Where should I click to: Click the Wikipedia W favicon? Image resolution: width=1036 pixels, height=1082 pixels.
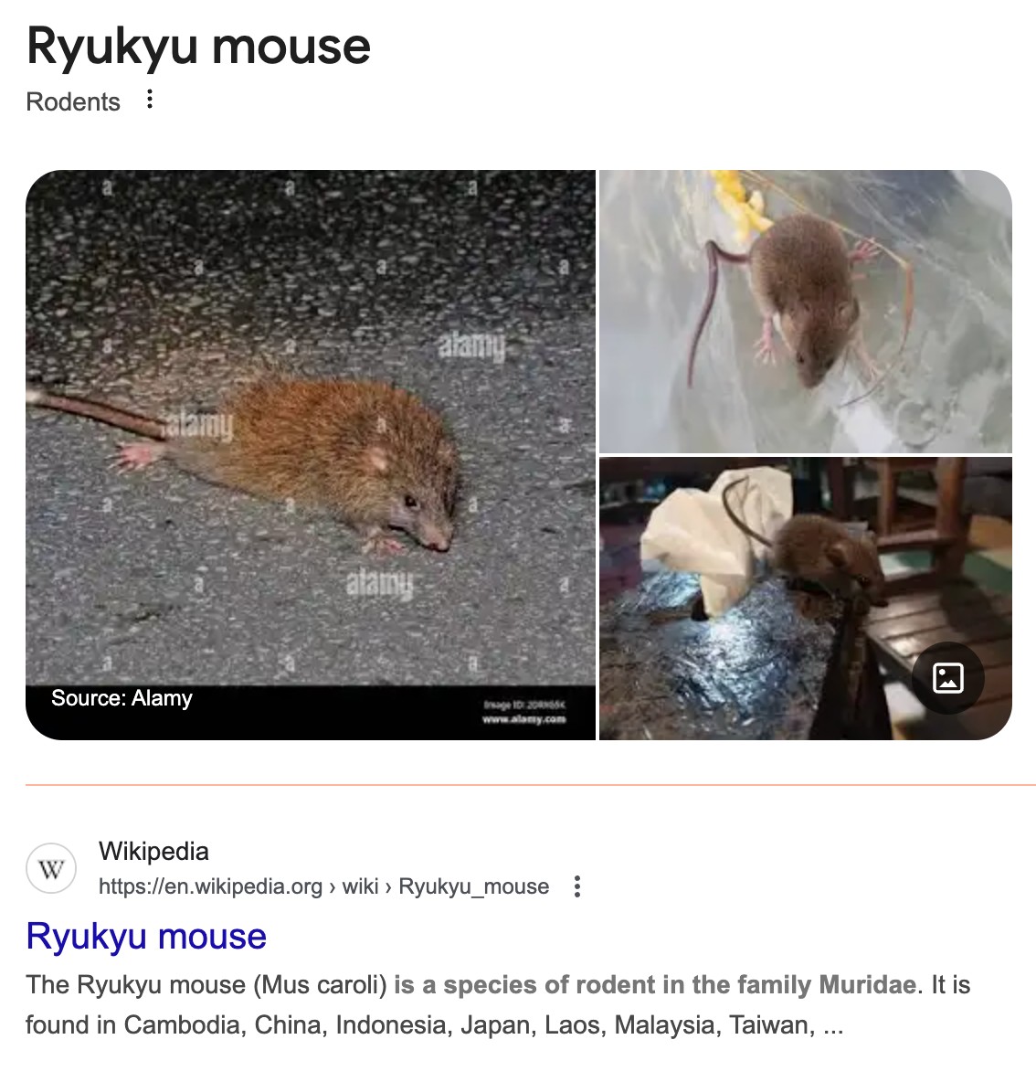coord(51,868)
